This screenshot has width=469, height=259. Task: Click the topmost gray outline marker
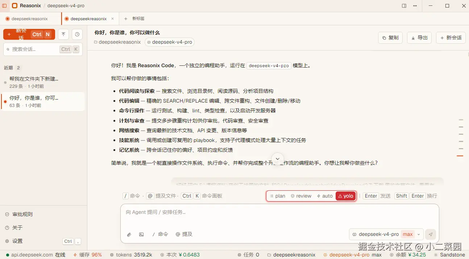tap(461, 120)
